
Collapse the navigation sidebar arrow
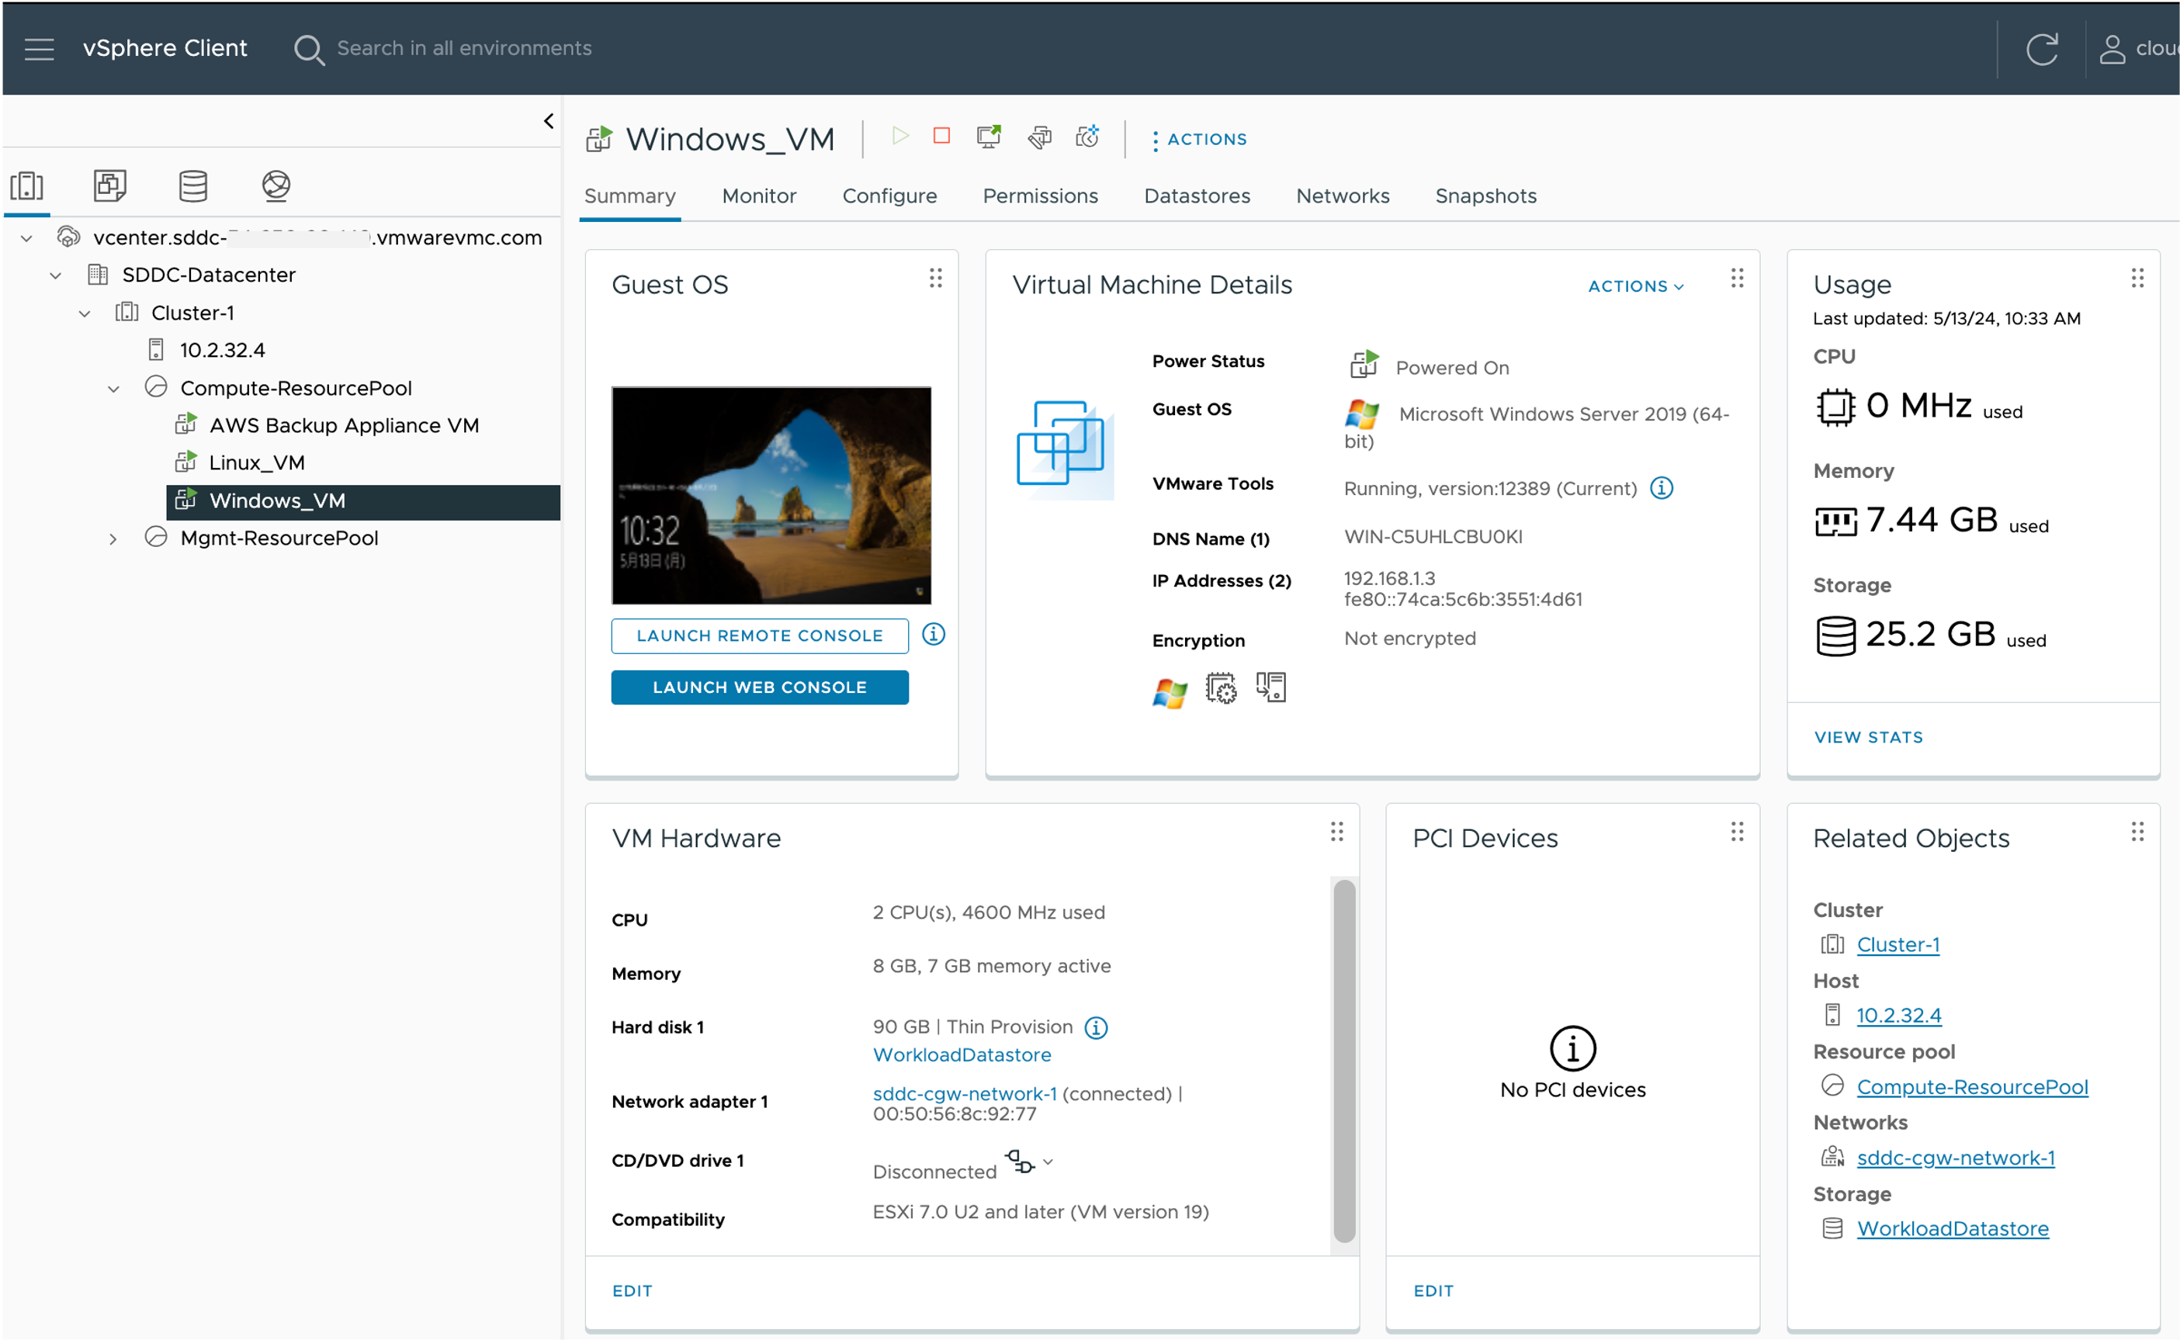coord(549,121)
